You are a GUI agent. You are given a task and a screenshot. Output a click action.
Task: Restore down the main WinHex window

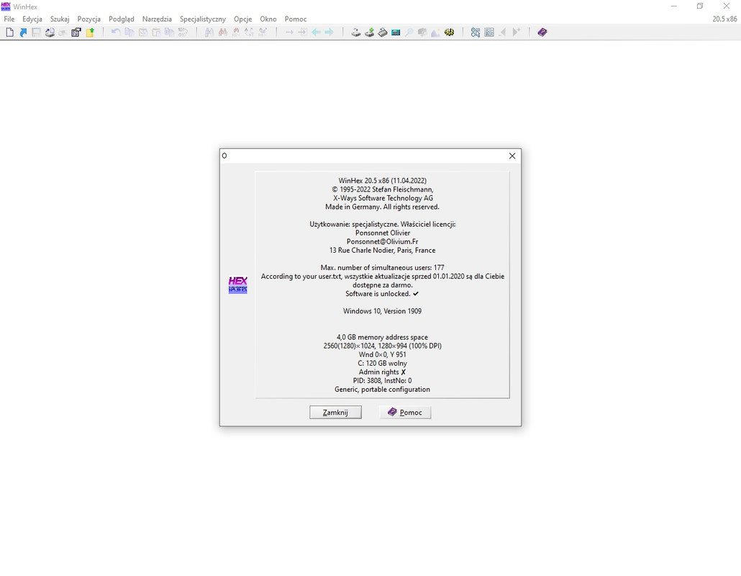coord(700,6)
